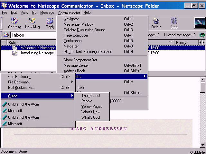Image resolution: width=206 pixels, height=154 pixels.
Task: Select the Introducing Netscape message row
Action: pyautogui.click(x=103, y=53)
